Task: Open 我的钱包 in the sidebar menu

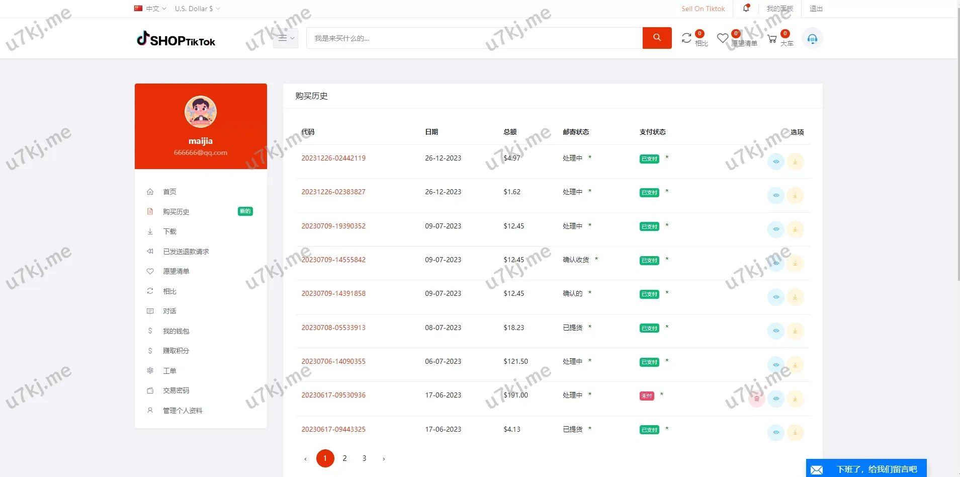Action: 176,331
